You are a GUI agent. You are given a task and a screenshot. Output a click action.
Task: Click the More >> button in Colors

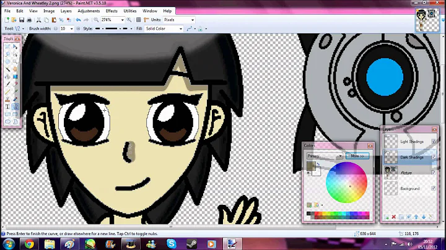(357, 156)
